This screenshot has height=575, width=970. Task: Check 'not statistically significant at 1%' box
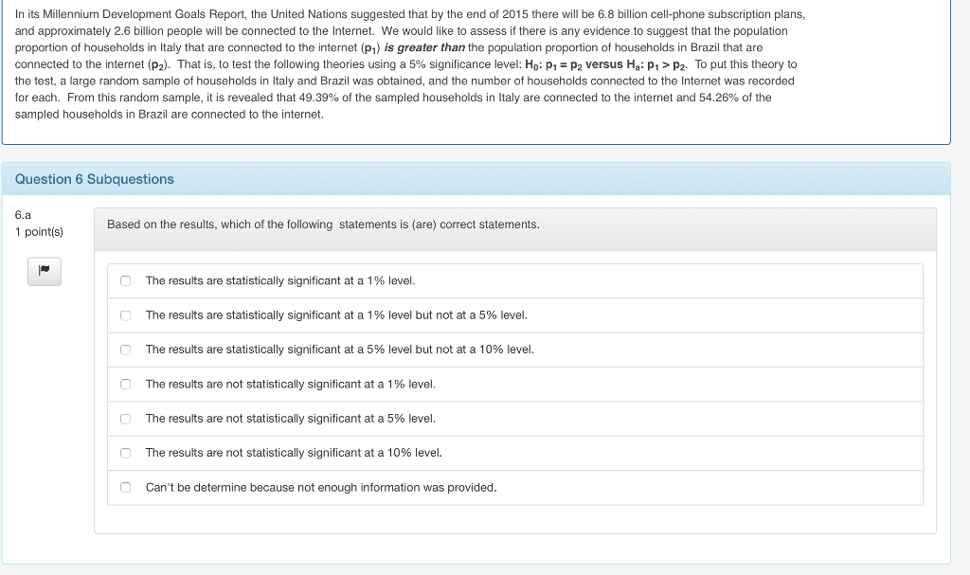(125, 384)
